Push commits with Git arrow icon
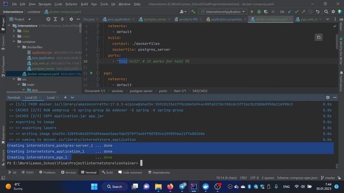Screen dimensions: 344x193 click(303, 12)
